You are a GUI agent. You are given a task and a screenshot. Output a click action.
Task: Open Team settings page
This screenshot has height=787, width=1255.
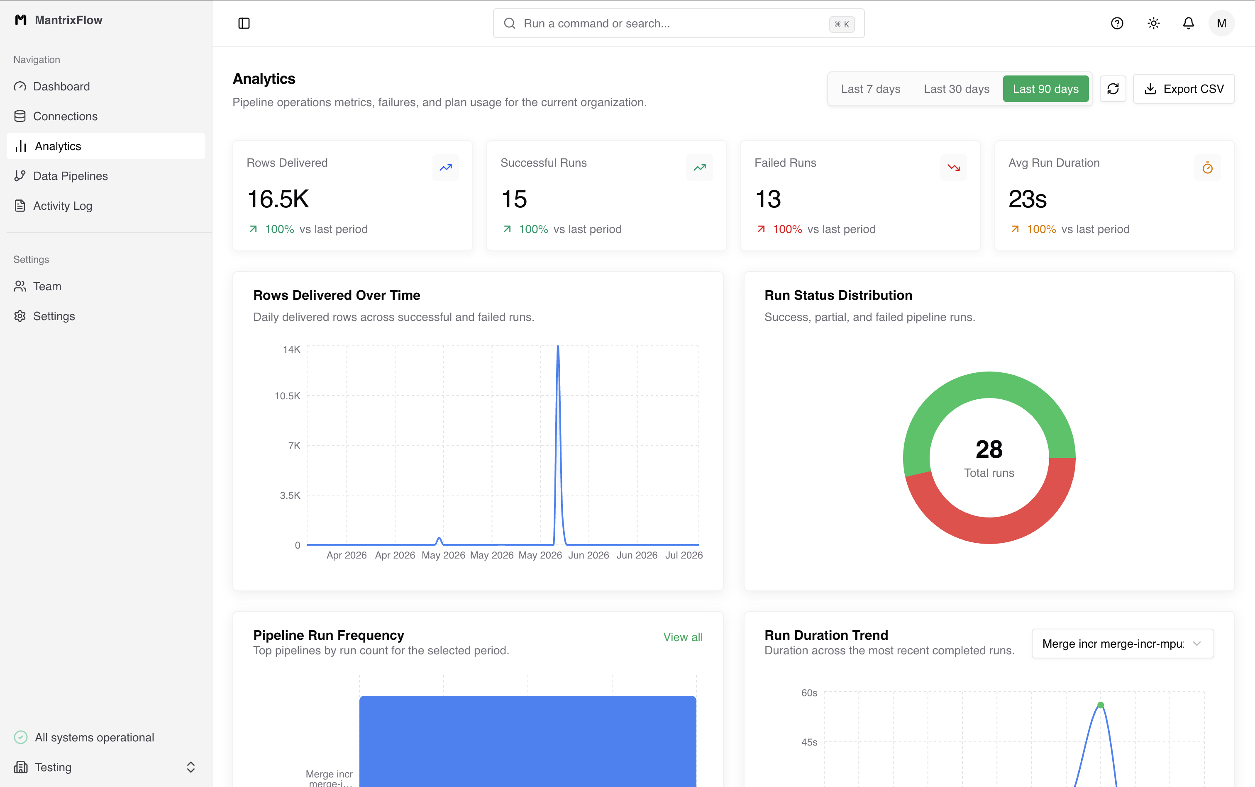tap(106, 286)
